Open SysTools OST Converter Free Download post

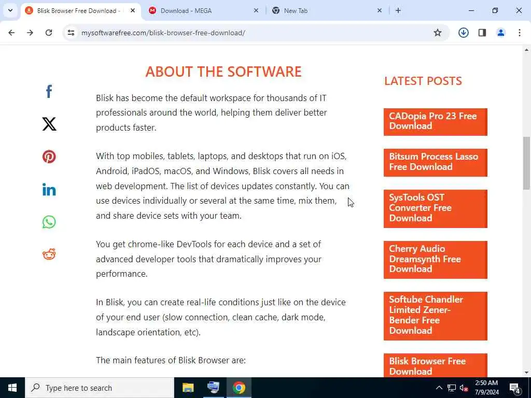click(x=435, y=208)
